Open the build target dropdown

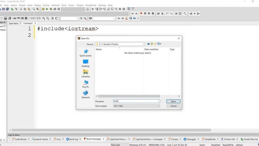(x=73, y=9)
